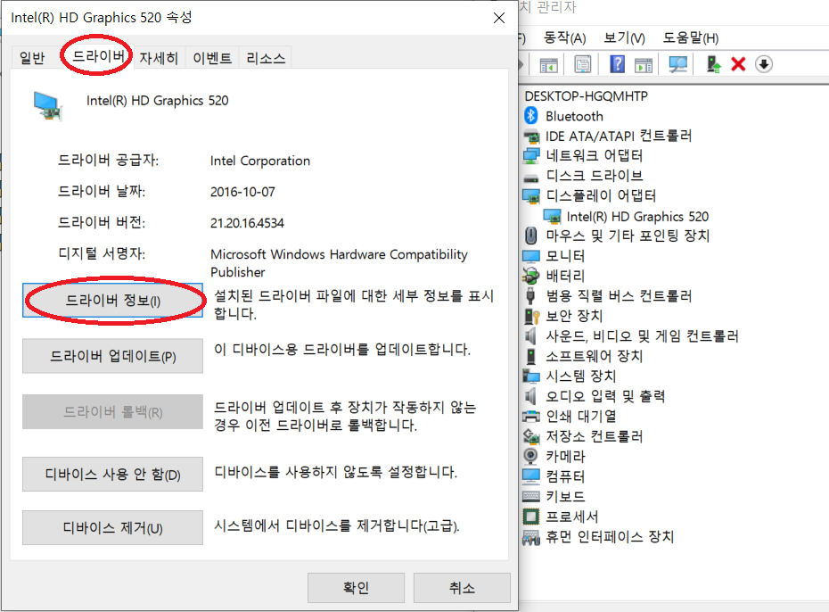Click the properties sheet toolbar icon
Image resolution: width=829 pixels, height=612 pixels.
(583, 65)
